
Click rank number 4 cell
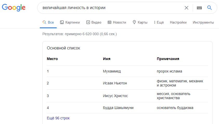tap(48, 108)
